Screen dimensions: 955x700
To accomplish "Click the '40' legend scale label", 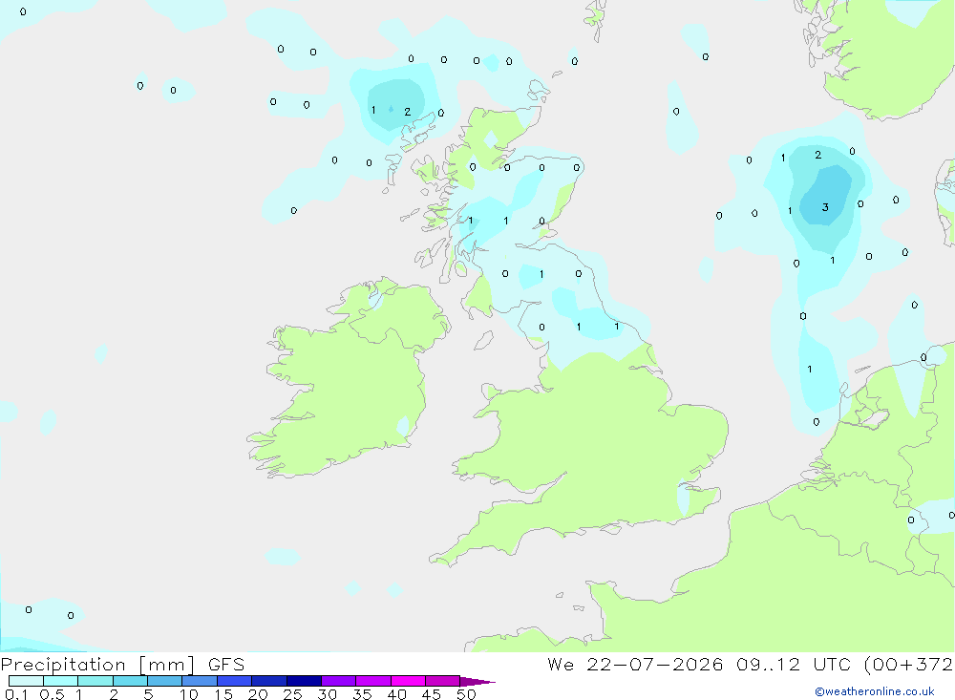I will (397, 694).
